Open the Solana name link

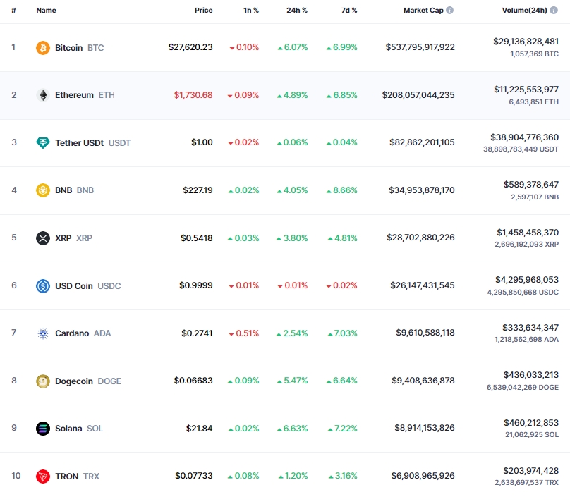[68, 429]
